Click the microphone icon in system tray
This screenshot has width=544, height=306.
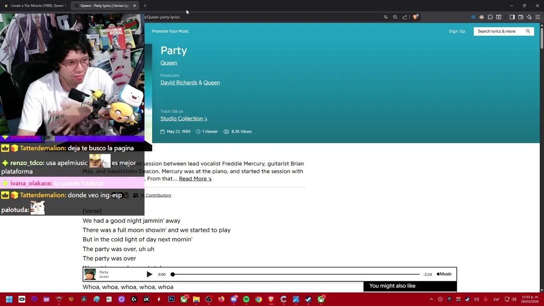tap(485, 299)
